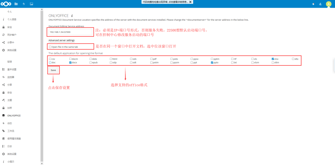Check the html format checkbox
This screenshot has width=335, height=165.
tap(111, 59)
